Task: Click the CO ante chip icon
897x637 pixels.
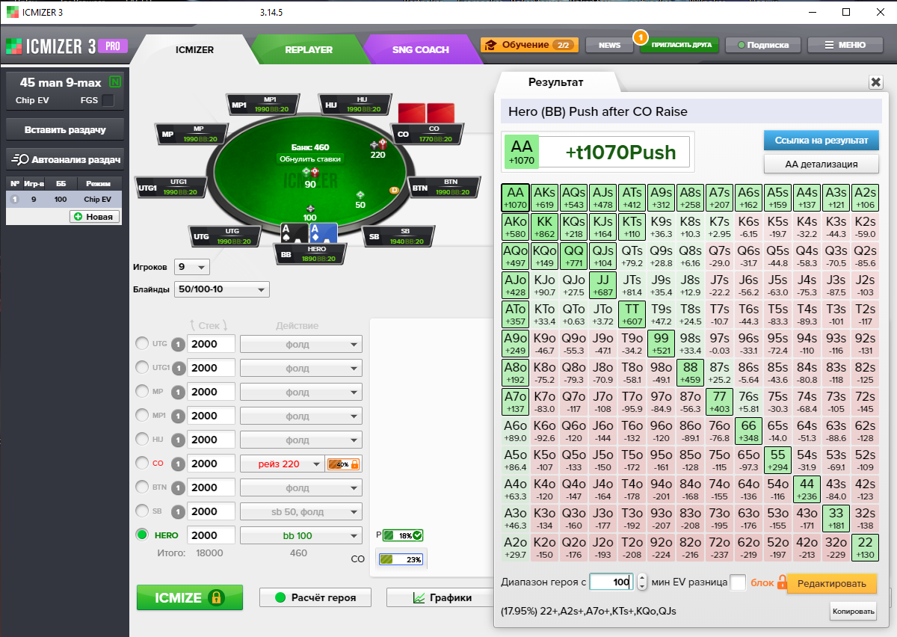Action: tap(178, 464)
